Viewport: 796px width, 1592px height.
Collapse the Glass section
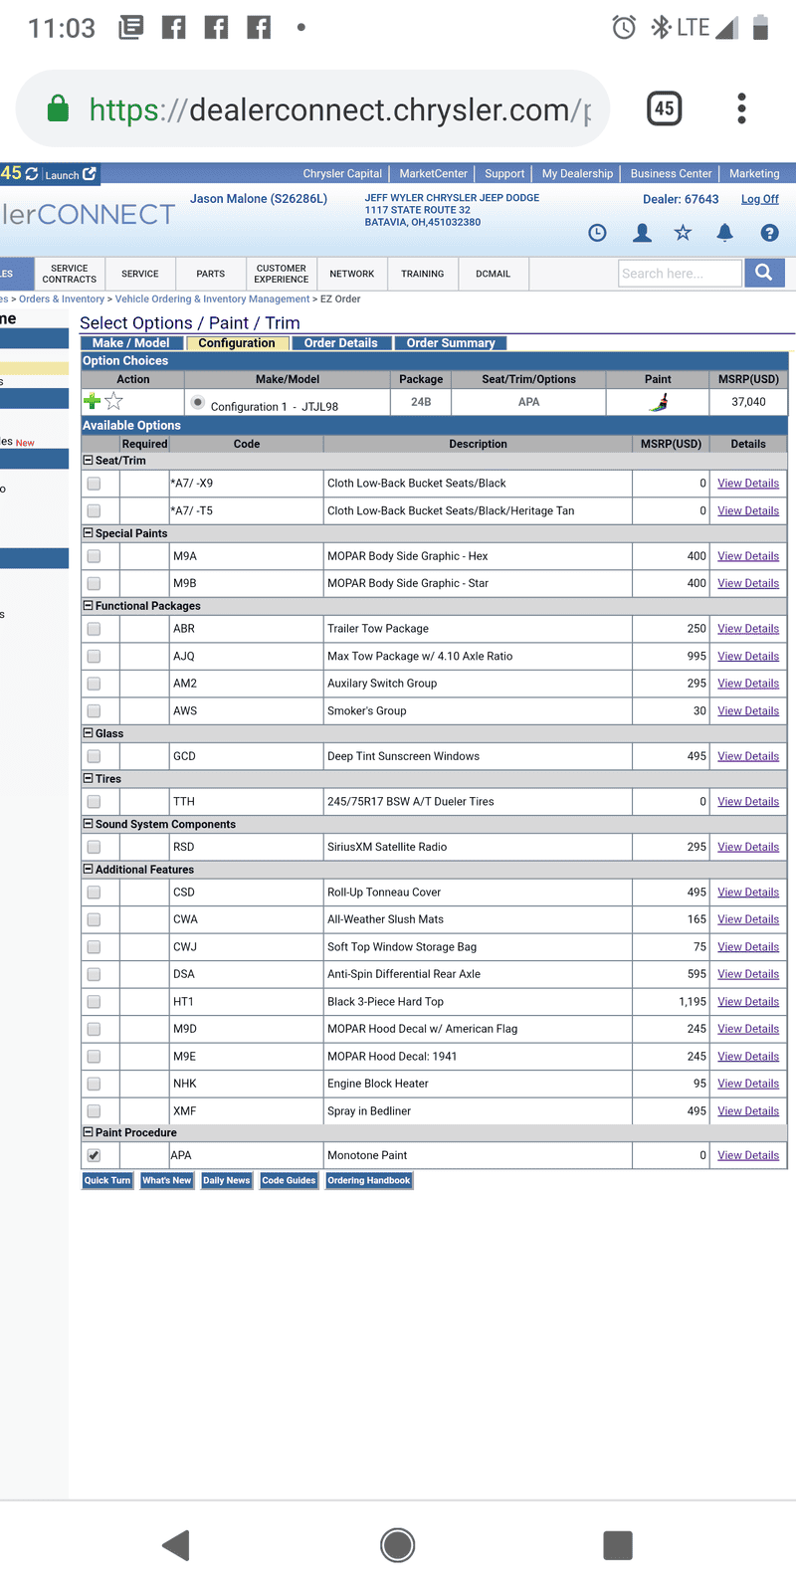coord(88,733)
